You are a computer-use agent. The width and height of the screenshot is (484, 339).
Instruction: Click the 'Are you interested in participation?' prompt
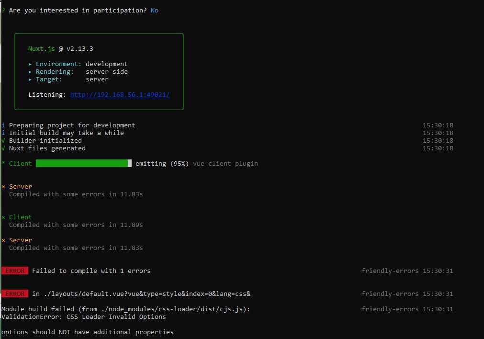pos(78,11)
